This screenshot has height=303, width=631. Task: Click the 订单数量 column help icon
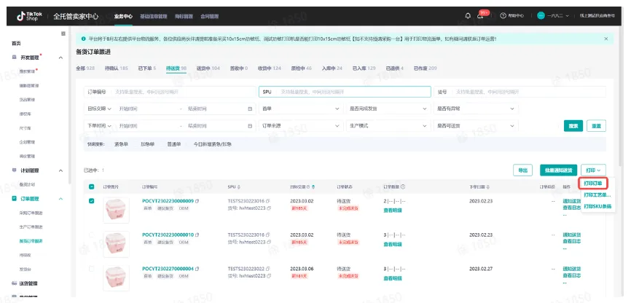click(x=403, y=186)
